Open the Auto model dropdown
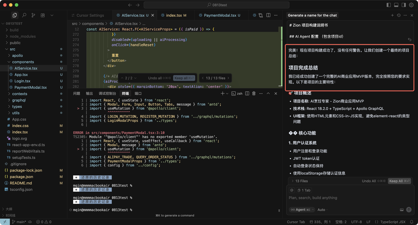The width and height of the screenshot is (418, 225). [x=322, y=210]
